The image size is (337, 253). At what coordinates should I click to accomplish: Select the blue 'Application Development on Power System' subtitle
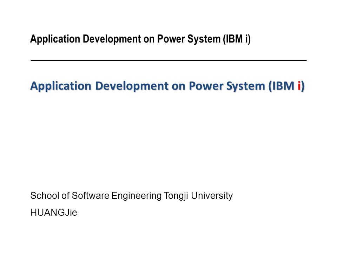coord(167,86)
